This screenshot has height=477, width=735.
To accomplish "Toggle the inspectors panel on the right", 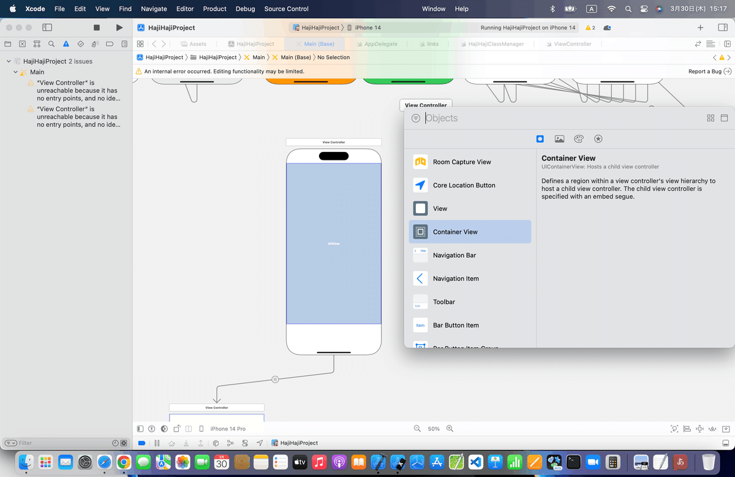I will 722,28.
